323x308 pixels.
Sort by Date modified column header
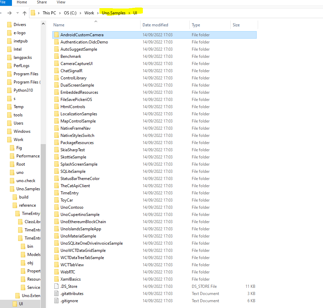pos(155,25)
